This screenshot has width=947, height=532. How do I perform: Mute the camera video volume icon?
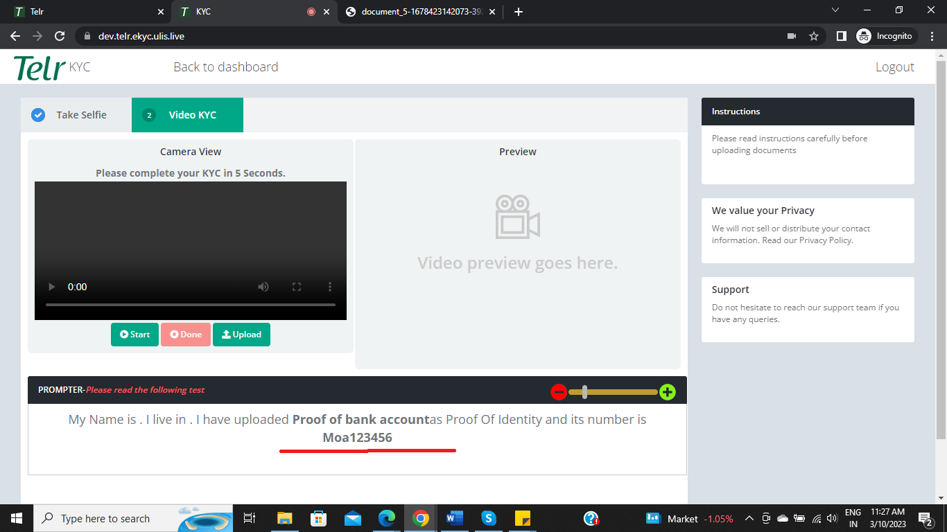263,287
